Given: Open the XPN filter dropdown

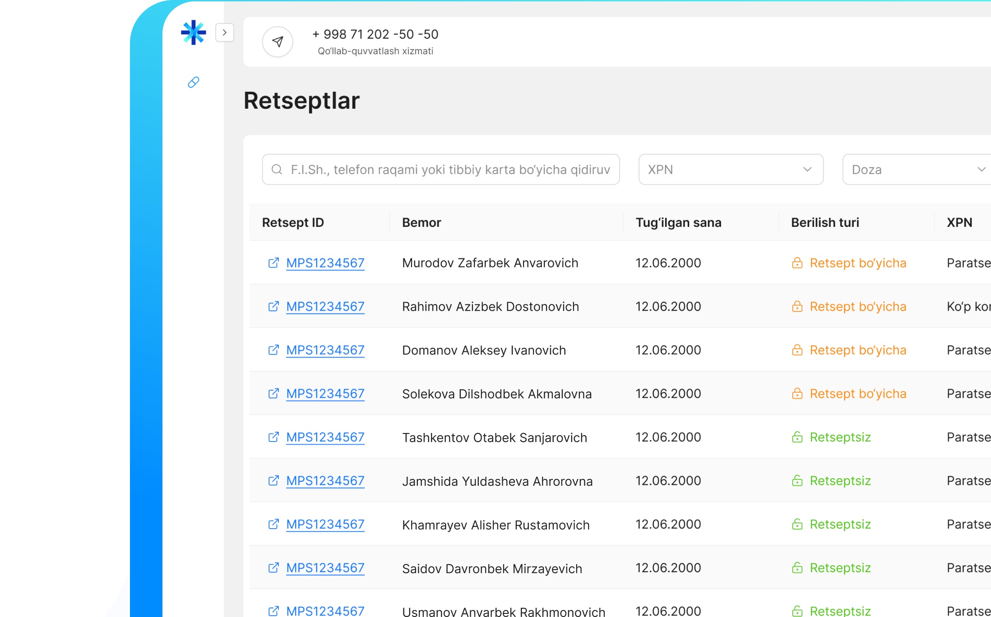Looking at the screenshot, I should click(x=731, y=170).
